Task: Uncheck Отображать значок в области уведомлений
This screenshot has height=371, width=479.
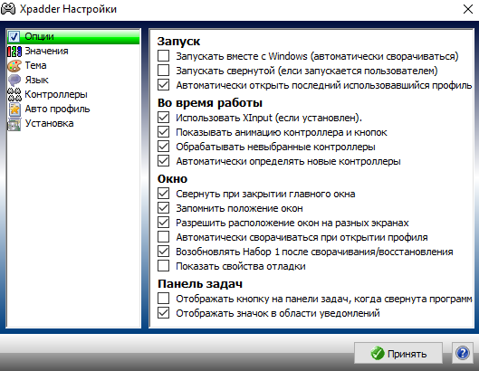Action: pos(163,313)
